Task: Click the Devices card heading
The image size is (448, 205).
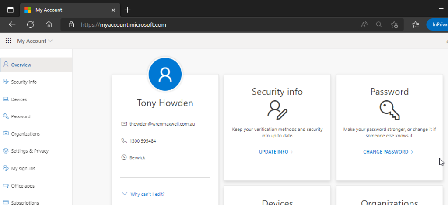Action: pyautogui.click(x=277, y=202)
